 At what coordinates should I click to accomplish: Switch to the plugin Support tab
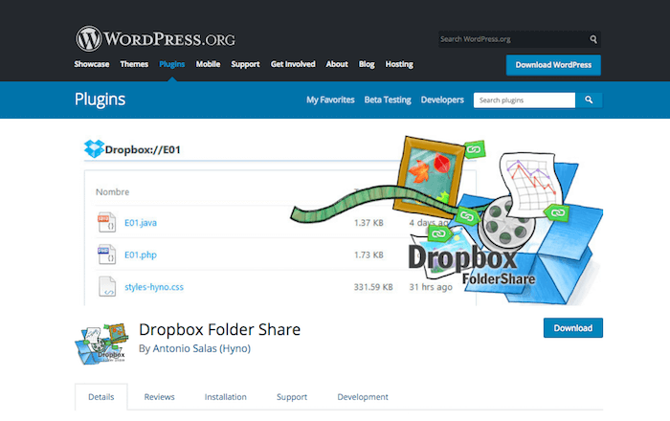pos(292,397)
